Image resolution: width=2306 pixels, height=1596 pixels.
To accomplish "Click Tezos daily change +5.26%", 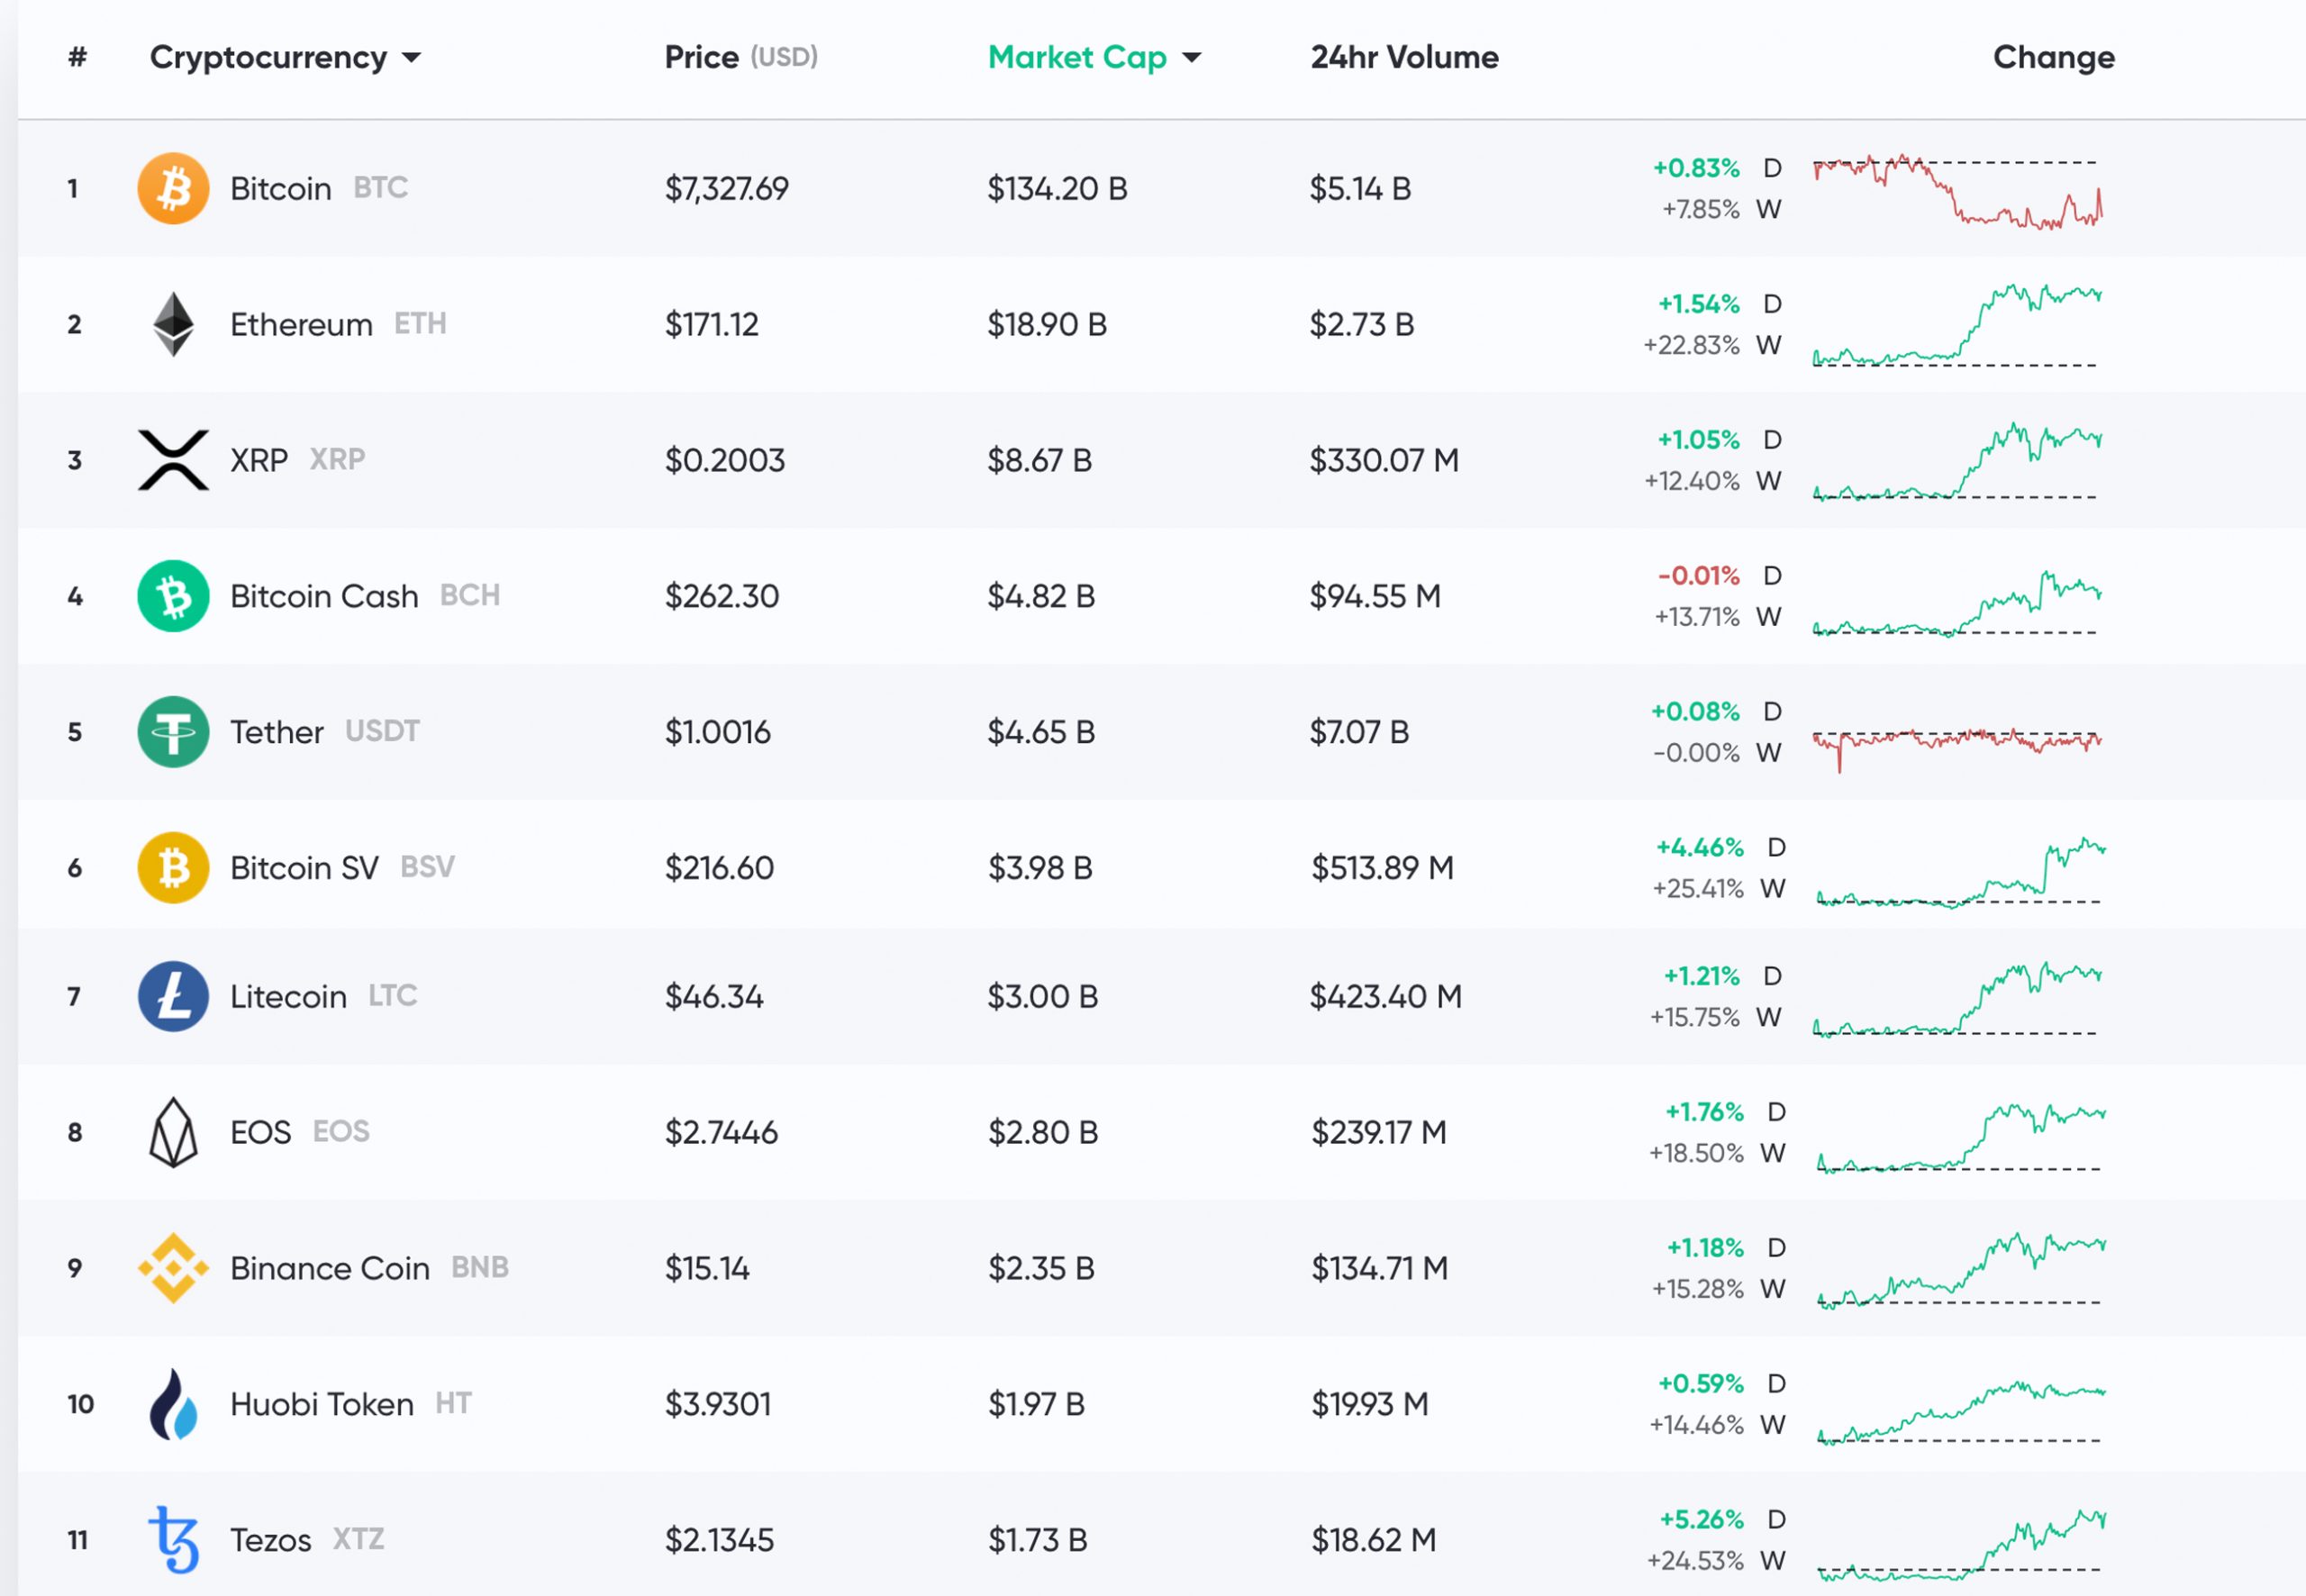I will [1702, 1519].
